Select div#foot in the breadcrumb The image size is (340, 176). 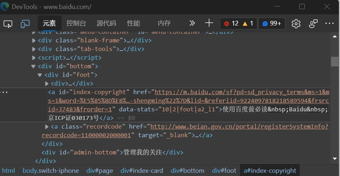click(224, 171)
